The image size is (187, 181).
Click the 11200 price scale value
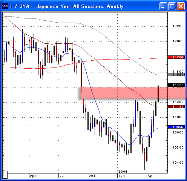(x=178, y=102)
